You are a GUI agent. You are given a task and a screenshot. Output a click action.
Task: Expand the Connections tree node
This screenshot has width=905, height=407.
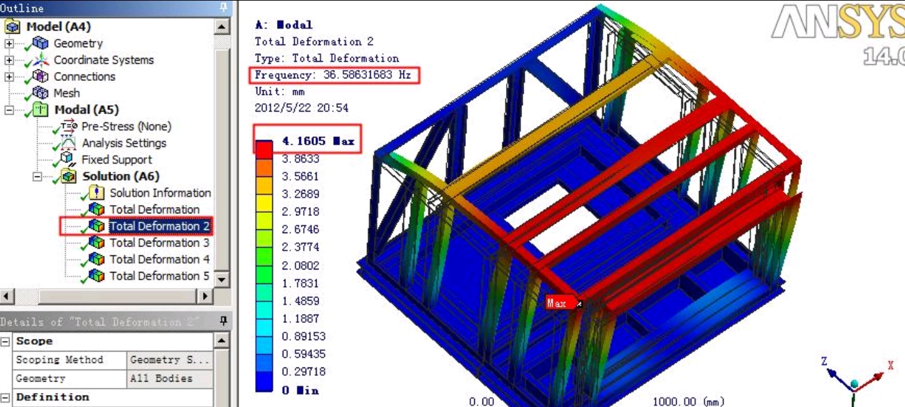coord(9,76)
